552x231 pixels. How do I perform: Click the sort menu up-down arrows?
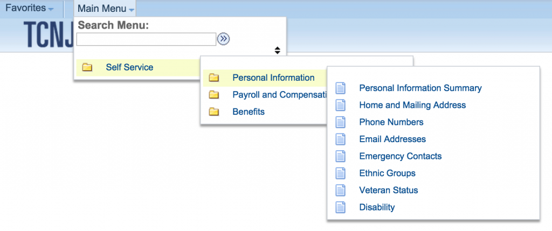tap(278, 50)
